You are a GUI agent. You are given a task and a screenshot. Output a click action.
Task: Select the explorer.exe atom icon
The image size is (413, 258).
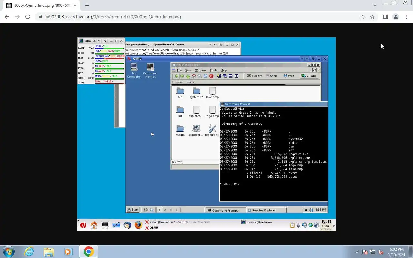click(x=196, y=131)
